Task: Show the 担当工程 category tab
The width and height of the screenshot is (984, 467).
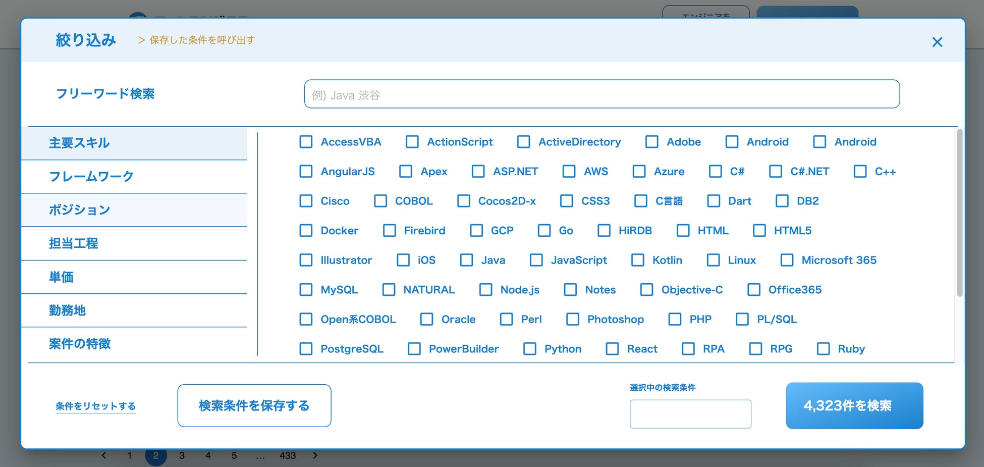Action: (134, 243)
